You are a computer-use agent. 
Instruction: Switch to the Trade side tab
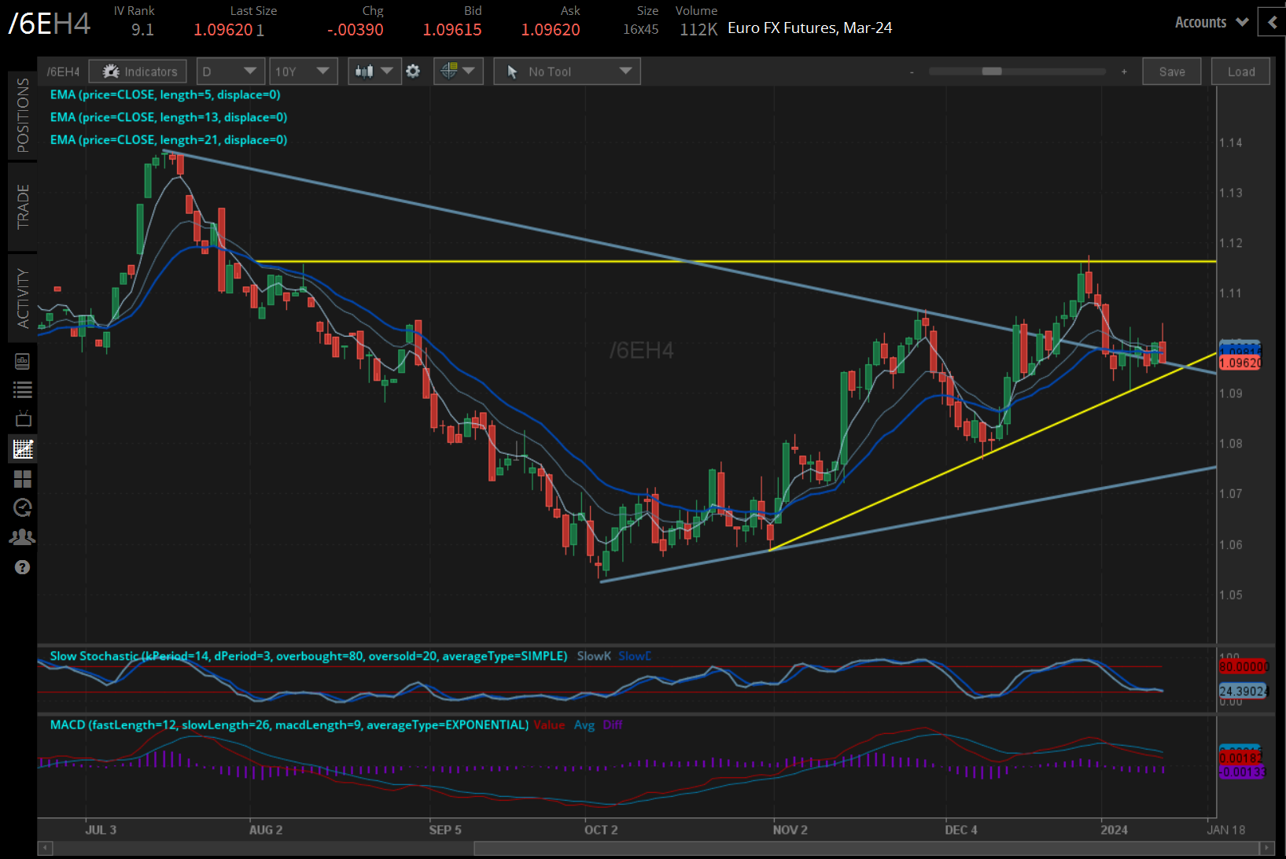[23, 206]
